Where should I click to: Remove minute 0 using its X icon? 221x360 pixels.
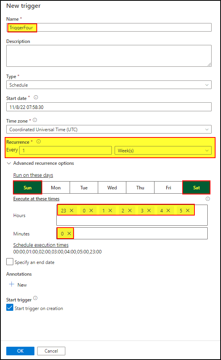point(69,233)
